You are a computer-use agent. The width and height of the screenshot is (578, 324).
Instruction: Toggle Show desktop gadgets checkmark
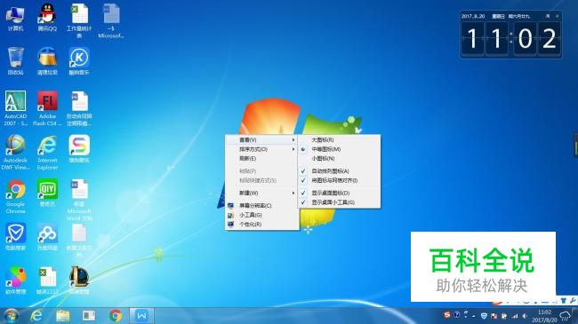(339, 202)
